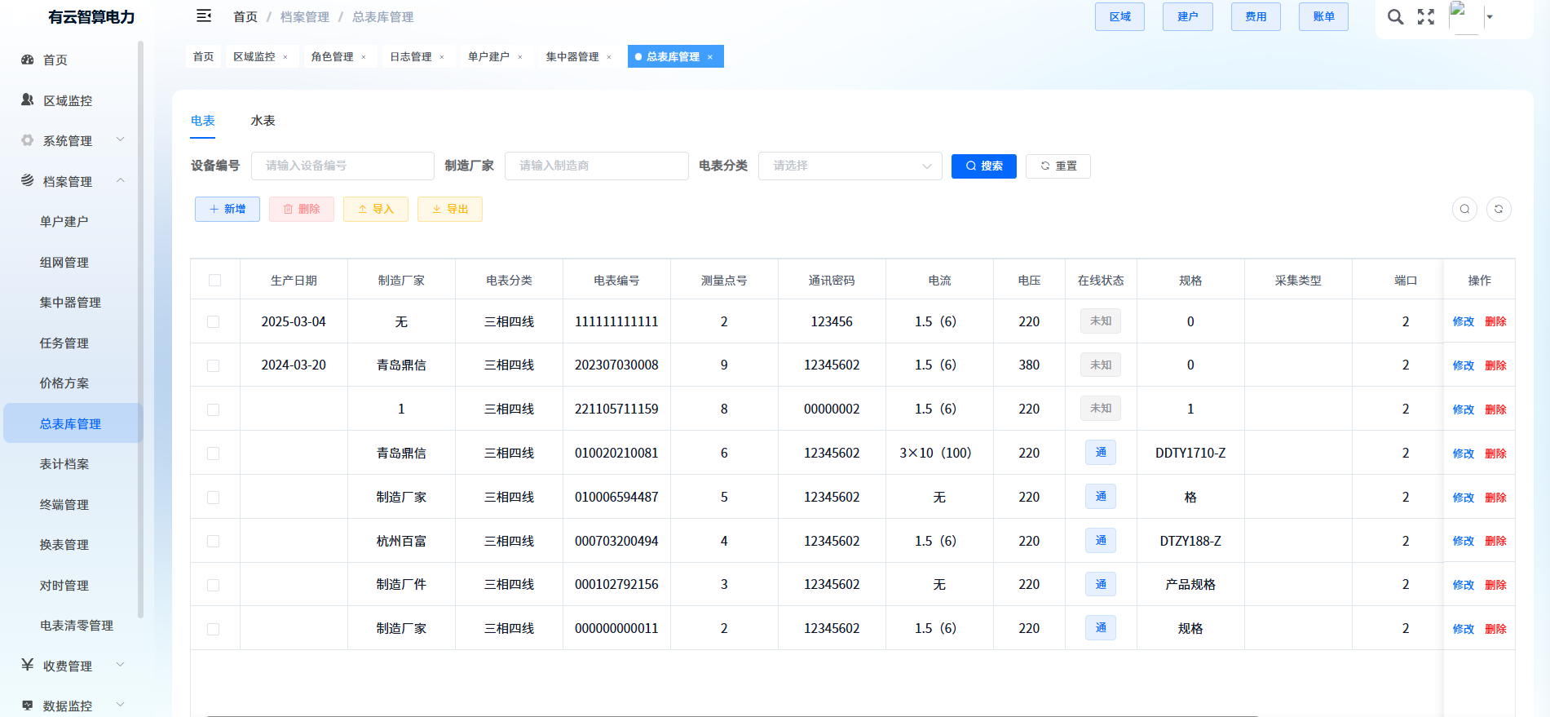Focus the 设备编号 input field
1550x717 pixels.
click(x=342, y=166)
